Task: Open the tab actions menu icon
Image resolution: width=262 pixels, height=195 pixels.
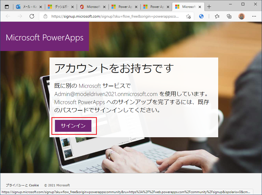Action: tap(7, 7)
